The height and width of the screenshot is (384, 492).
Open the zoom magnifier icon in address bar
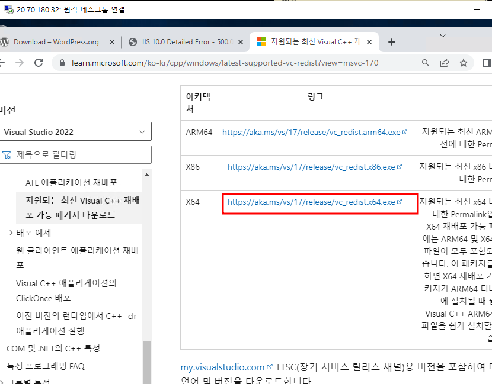[426, 63]
